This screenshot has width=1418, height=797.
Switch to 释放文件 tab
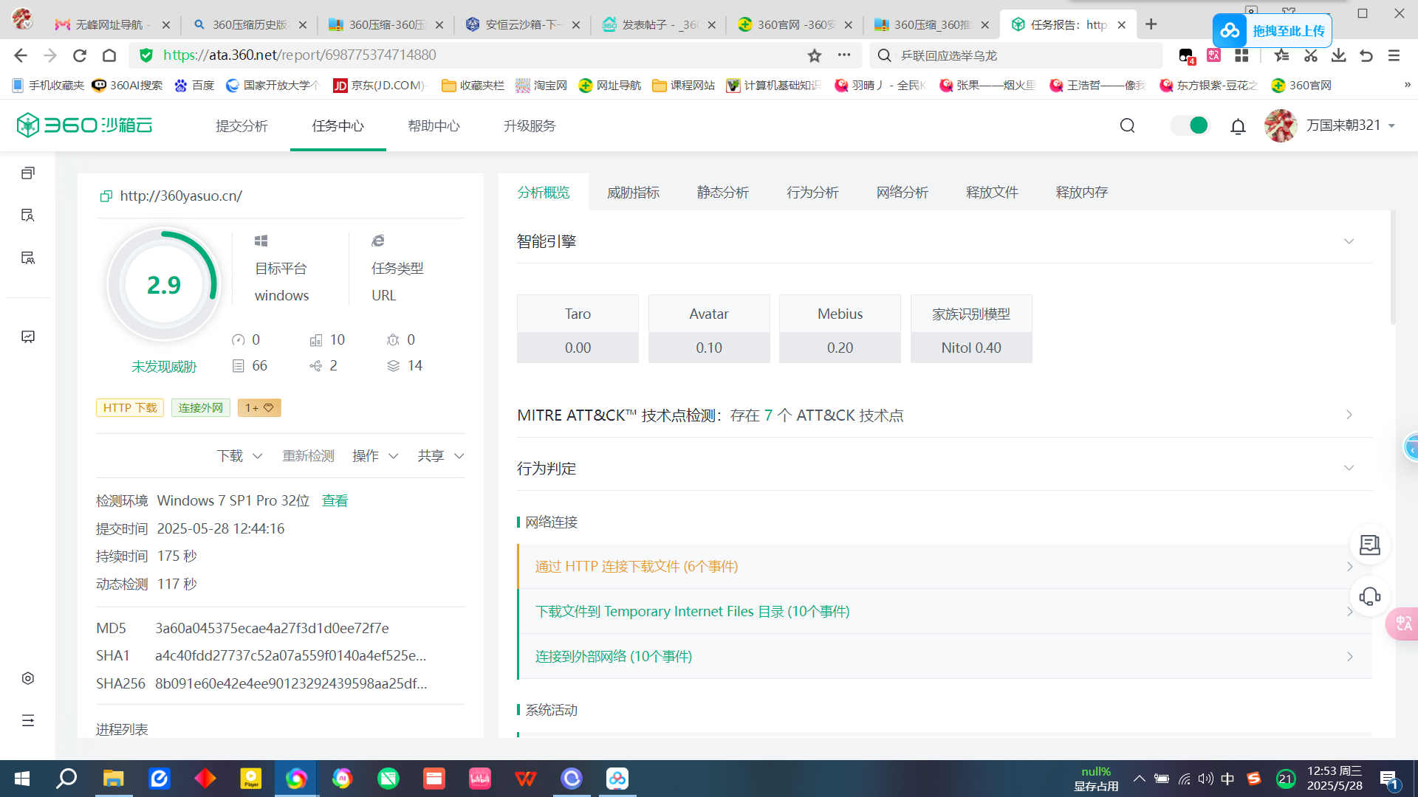pyautogui.click(x=992, y=193)
